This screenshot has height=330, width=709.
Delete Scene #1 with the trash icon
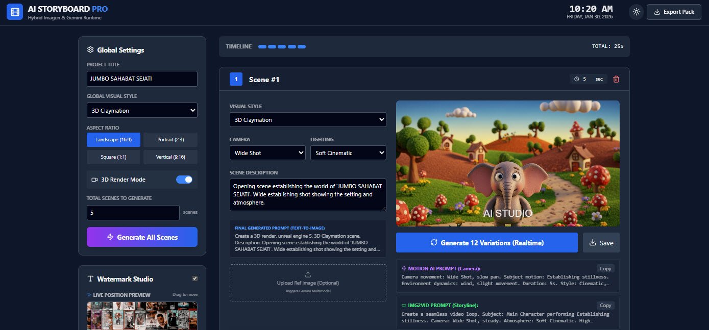(616, 79)
